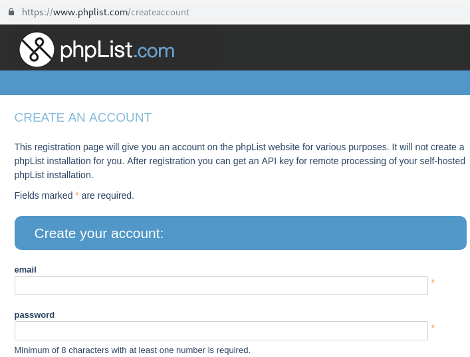Click the orange asterisk beside the password field
The image size is (470, 357).
tap(433, 328)
